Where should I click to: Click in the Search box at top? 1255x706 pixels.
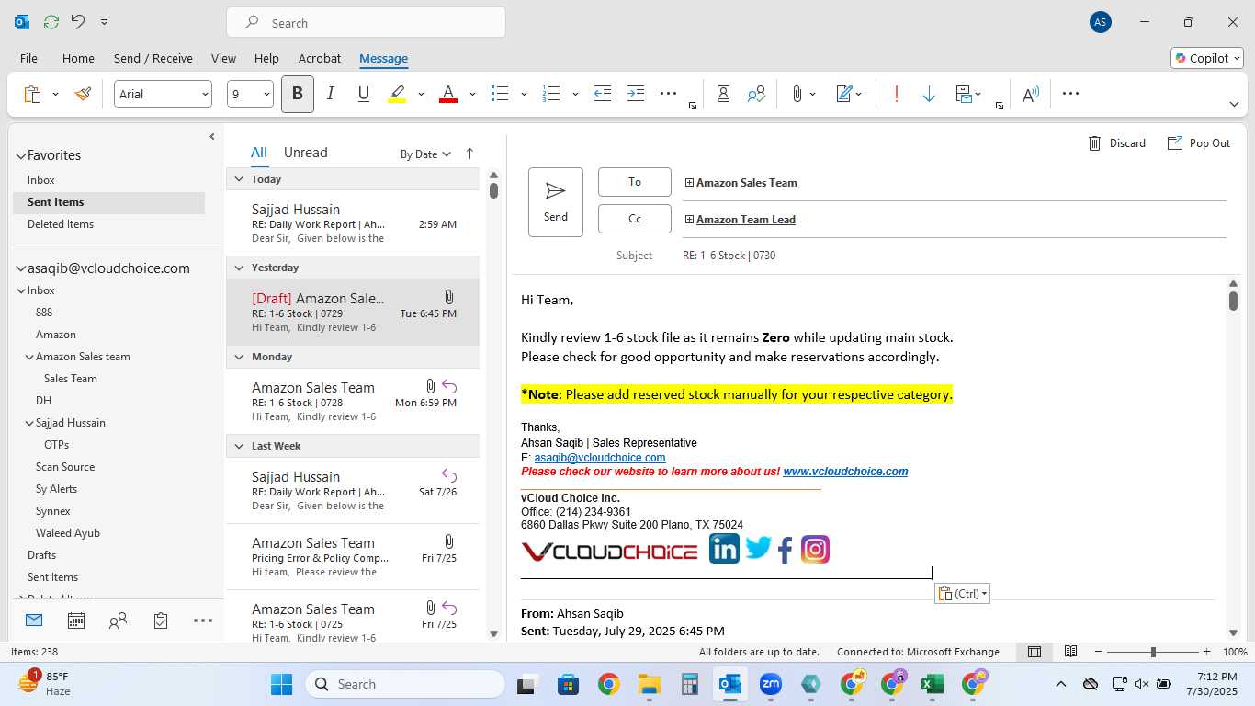tap(366, 23)
